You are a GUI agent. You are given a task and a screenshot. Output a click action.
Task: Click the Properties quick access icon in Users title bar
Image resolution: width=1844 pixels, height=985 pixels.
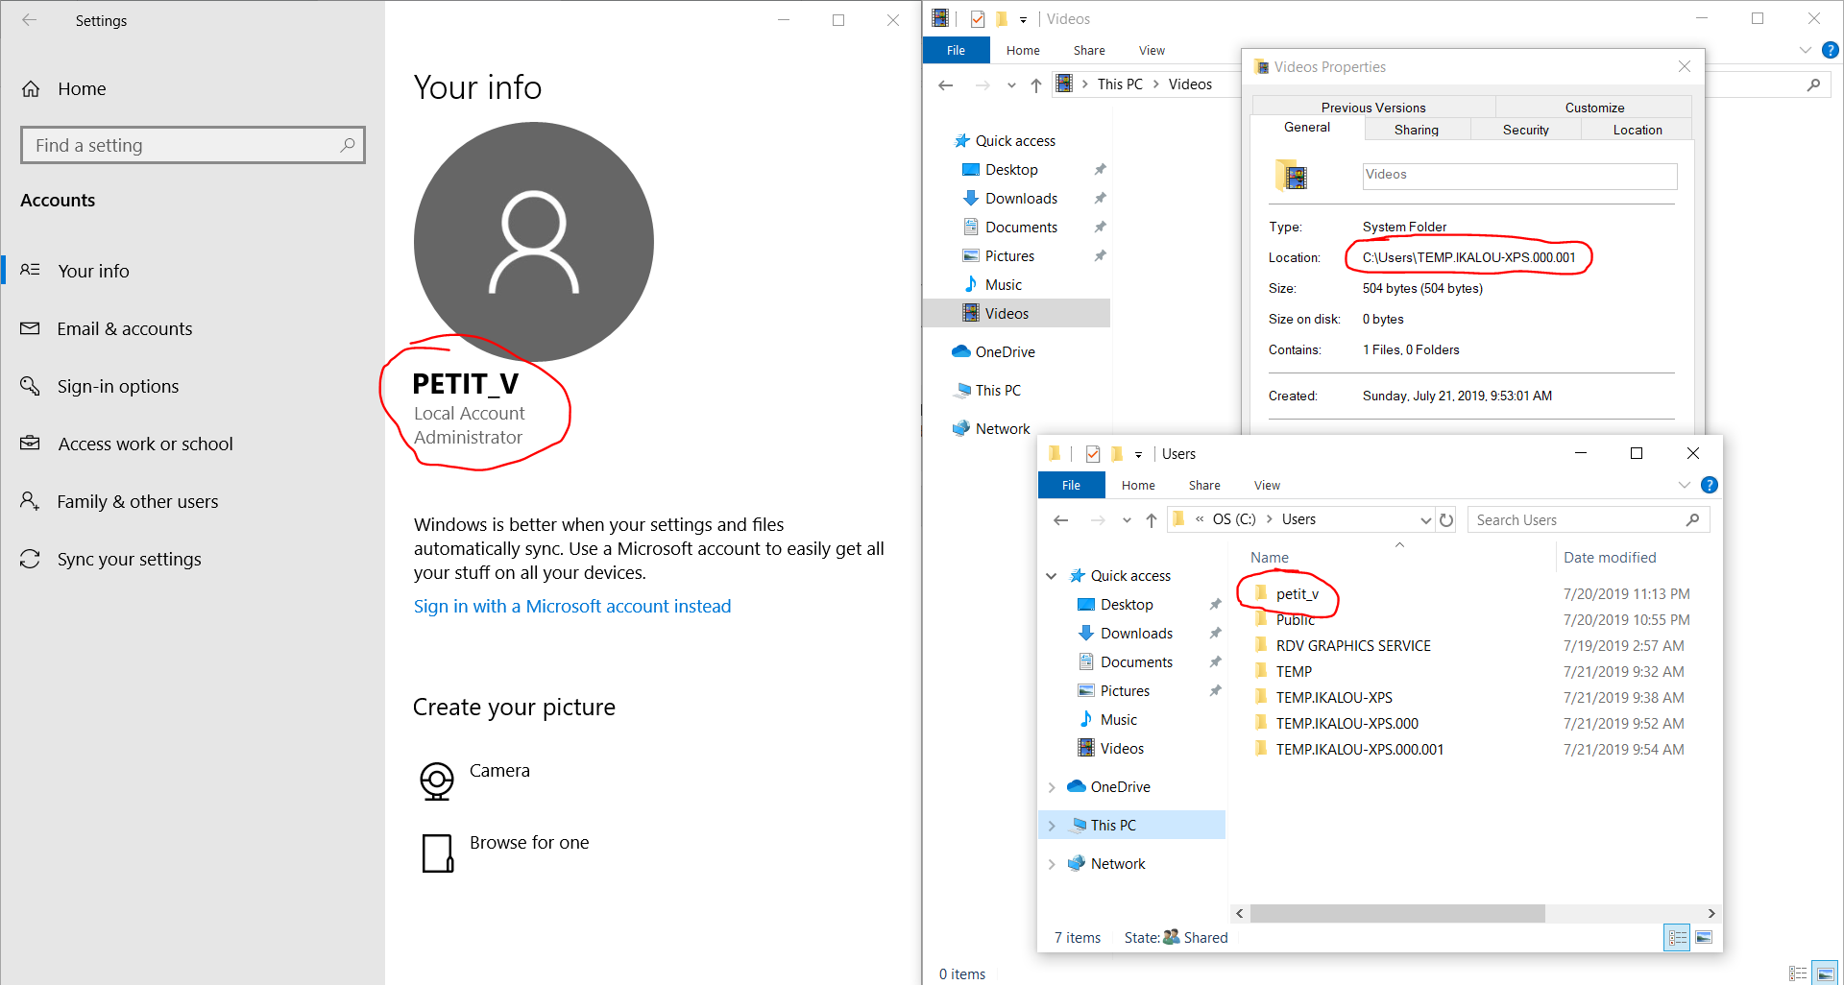1093,454
